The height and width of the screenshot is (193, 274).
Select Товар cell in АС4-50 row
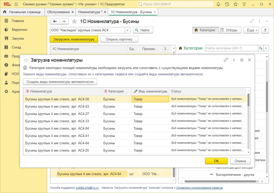click(x=150, y=99)
